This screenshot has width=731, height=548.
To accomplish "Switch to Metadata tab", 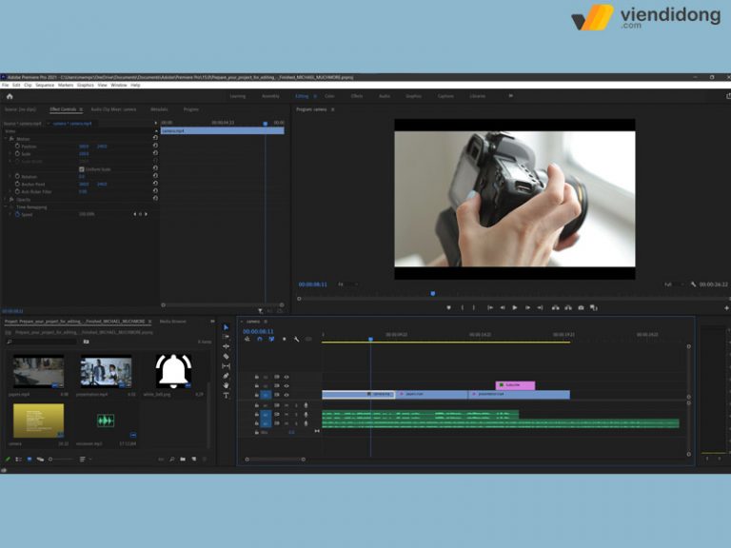I will pyautogui.click(x=159, y=109).
